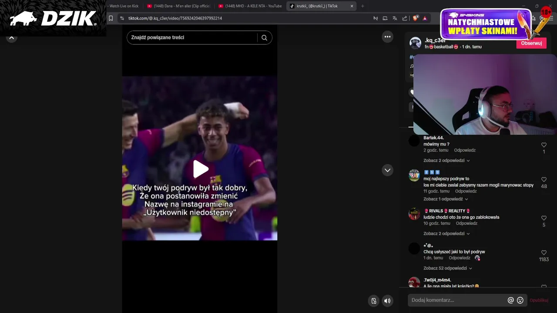Open the RIVALS REAL1TY username
This screenshot has width=557, height=313.
point(447,211)
